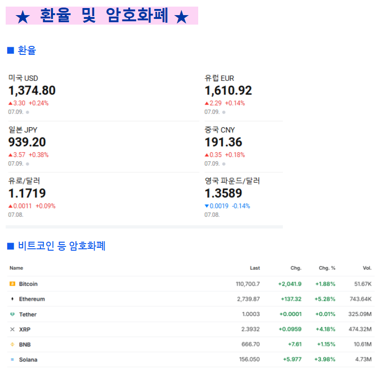Open the 일본 JPY exchange rate label
Image resolution: width=377 pixels, height=368 pixels.
(23, 130)
